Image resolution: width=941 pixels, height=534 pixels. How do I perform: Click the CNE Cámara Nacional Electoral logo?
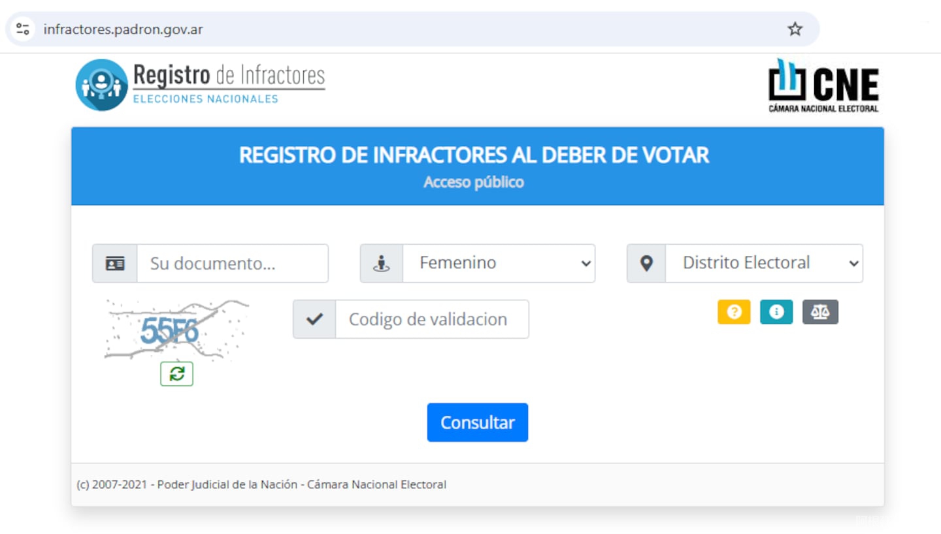point(823,85)
